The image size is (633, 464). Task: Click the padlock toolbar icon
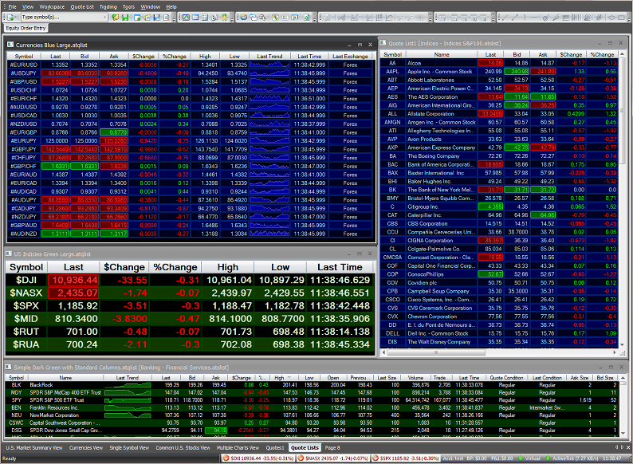[x=214, y=18]
